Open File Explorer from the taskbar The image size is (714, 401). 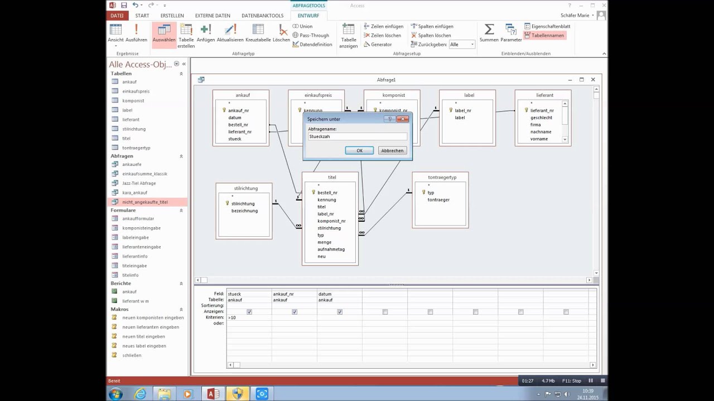pos(164,394)
